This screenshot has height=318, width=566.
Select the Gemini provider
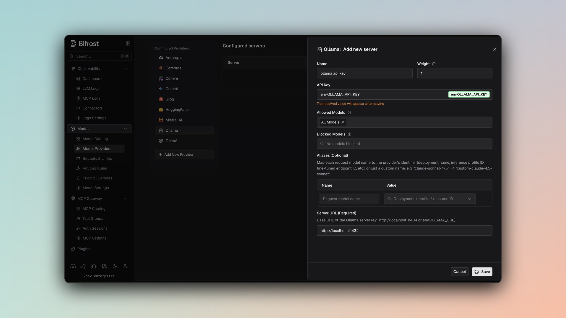[x=184, y=89]
